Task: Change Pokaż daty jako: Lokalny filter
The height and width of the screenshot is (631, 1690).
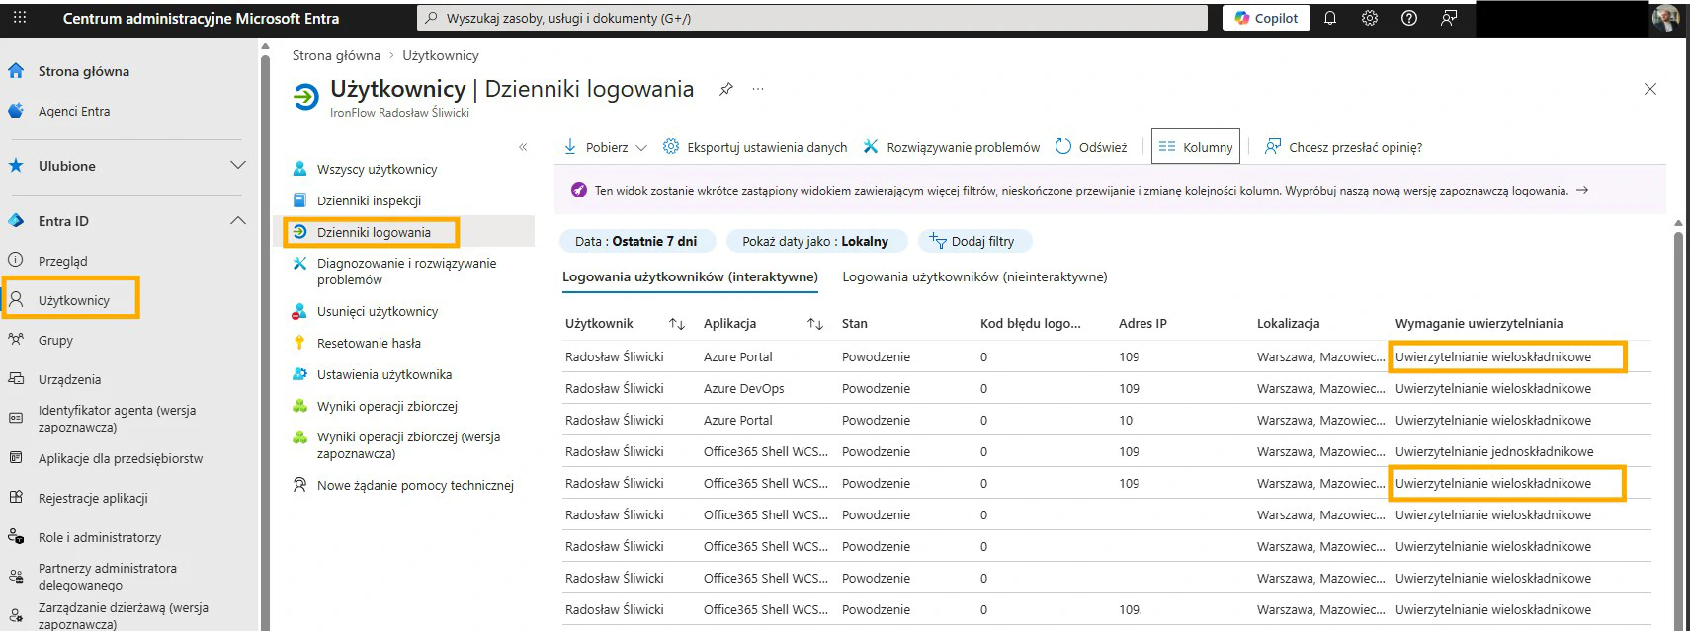Action: 815,241
